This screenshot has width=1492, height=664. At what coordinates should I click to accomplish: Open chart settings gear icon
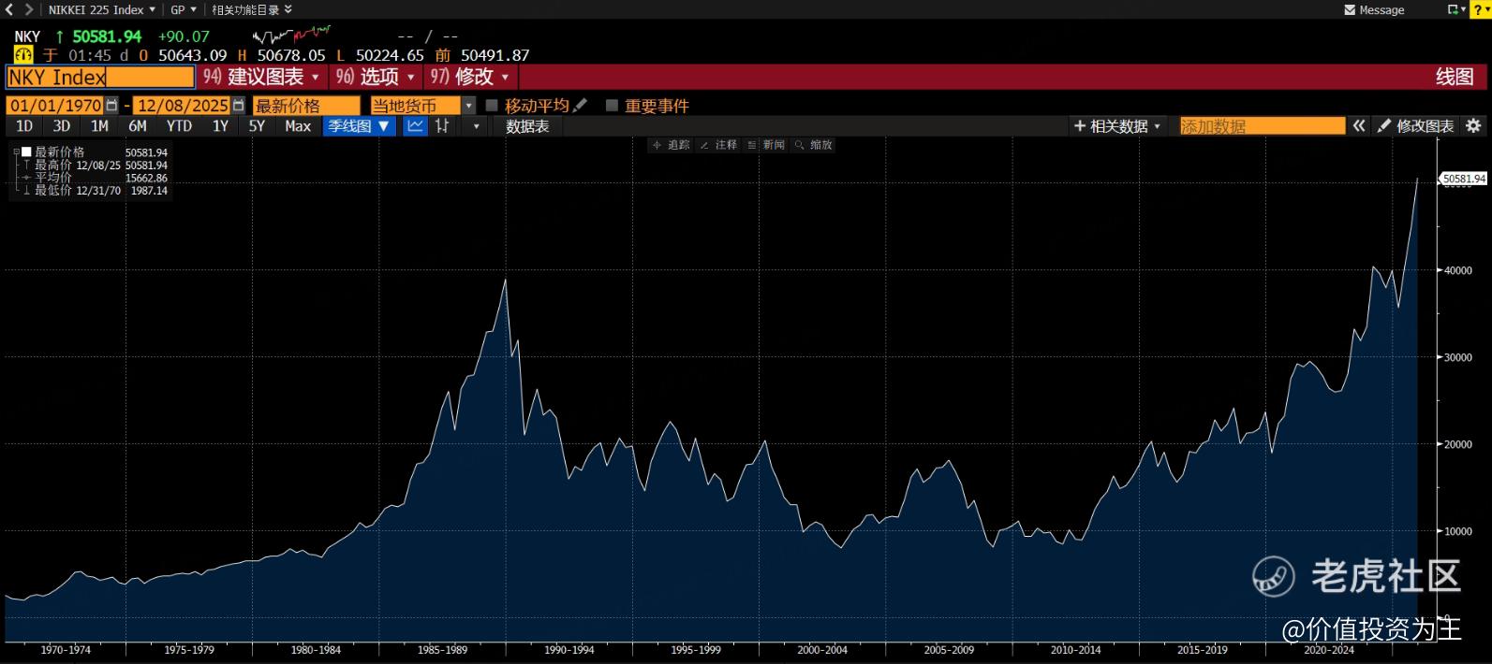(x=1473, y=126)
